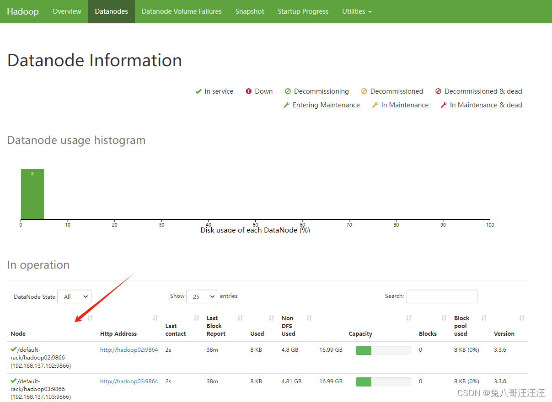Image resolution: width=552 pixels, height=402 pixels.
Task: Open the http://hadoop03:9864 link
Action: click(129, 381)
